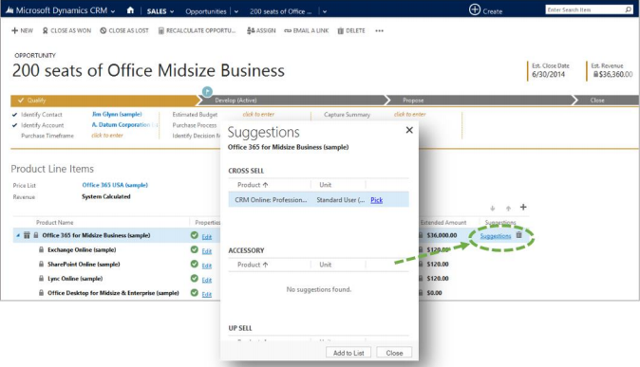Select the CRM Online Professional row

click(318, 200)
